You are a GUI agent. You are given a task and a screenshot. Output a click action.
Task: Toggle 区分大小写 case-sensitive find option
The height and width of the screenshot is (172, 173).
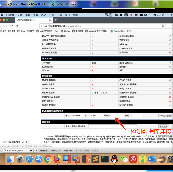pyautogui.click(x=55, y=150)
